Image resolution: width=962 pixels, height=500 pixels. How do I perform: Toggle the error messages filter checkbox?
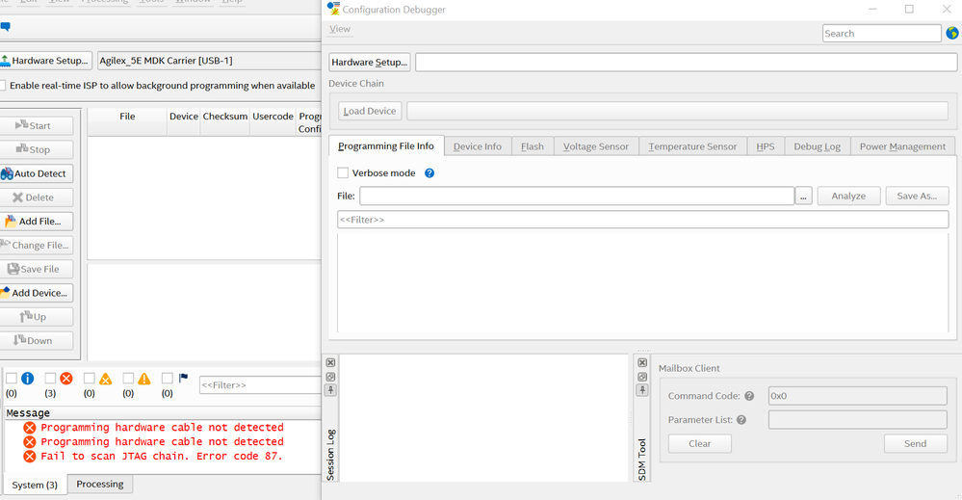[x=51, y=379]
